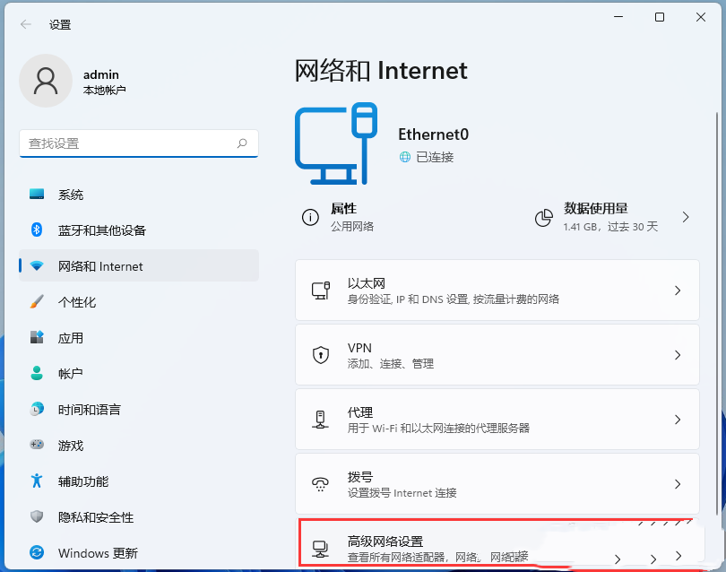Click the 个性化 brush icon
Viewport: 726px width, 572px height.
point(36,302)
